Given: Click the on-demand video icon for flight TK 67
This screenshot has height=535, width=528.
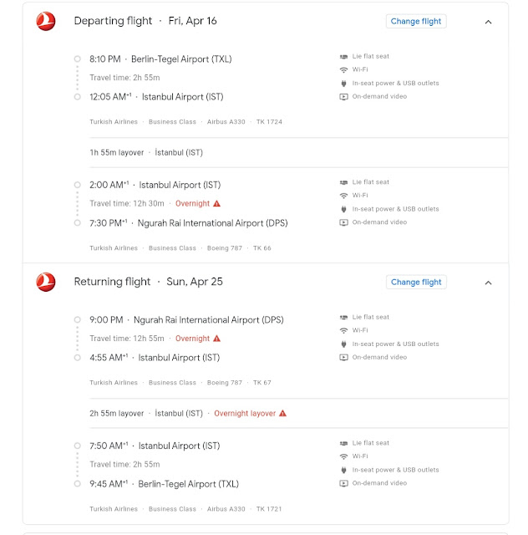Looking at the screenshot, I should coord(343,358).
